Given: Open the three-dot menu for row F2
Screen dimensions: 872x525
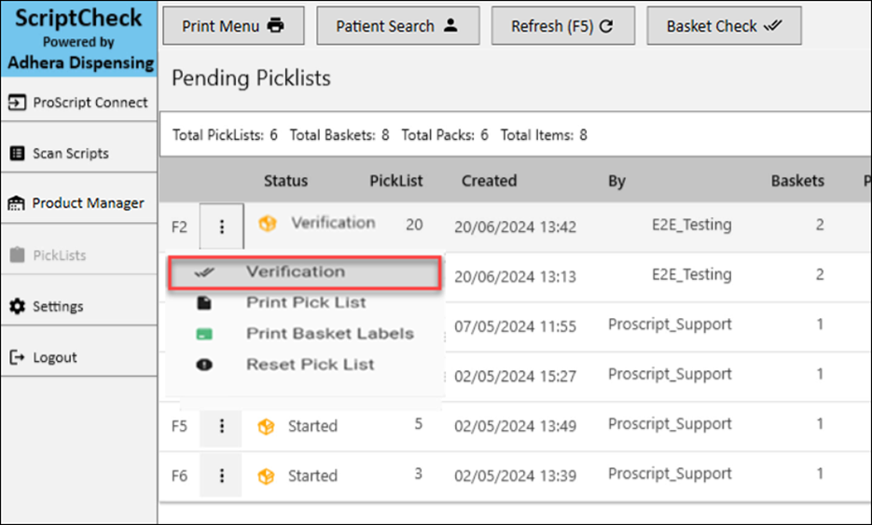Looking at the screenshot, I should point(221,227).
